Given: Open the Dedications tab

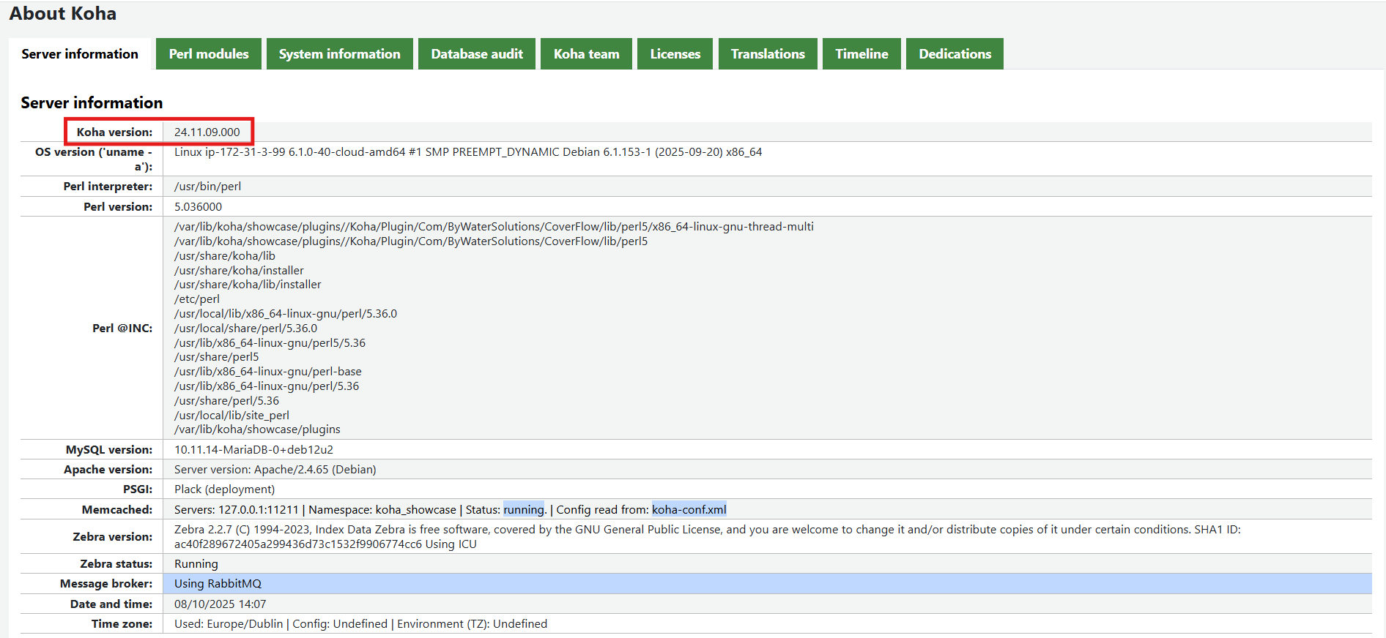Looking at the screenshot, I should tap(955, 54).
